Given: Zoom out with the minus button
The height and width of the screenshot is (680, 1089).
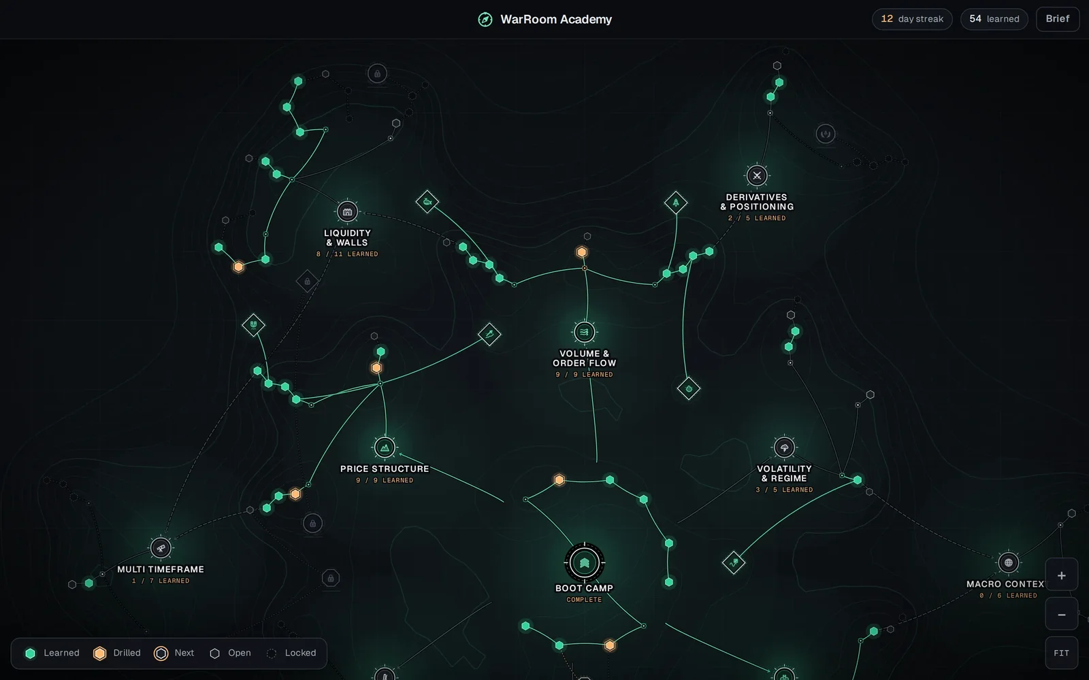Looking at the screenshot, I should 1061,614.
